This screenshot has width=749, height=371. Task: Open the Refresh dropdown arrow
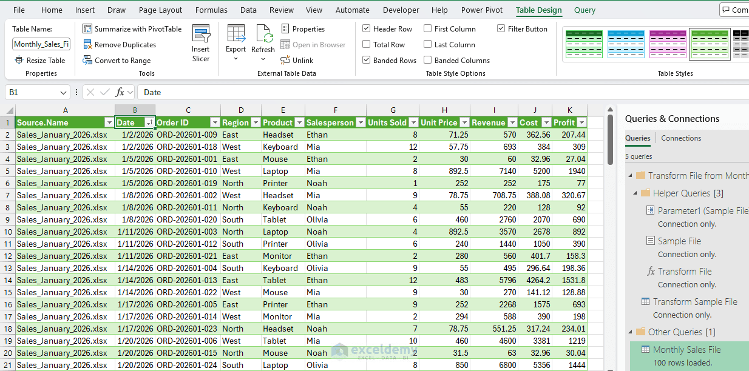(x=263, y=59)
